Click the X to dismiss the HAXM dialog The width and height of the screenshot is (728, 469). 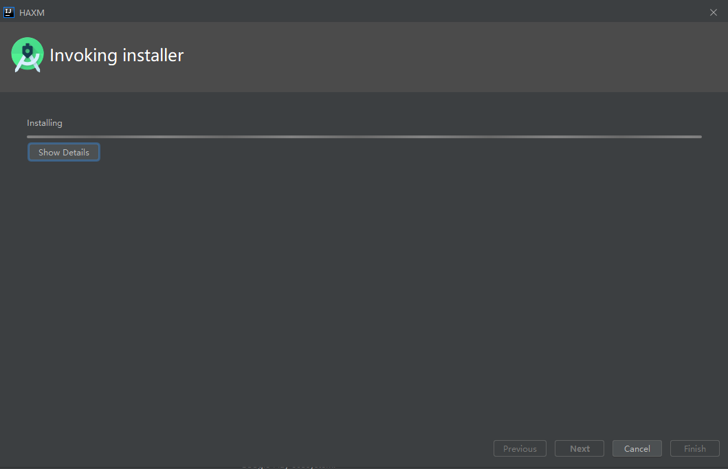(713, 12)
